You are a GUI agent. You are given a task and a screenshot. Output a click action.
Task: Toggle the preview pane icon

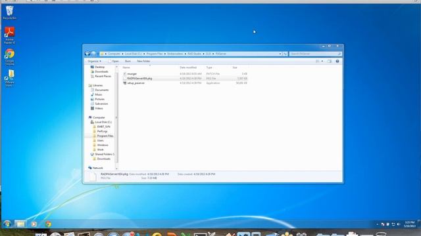pos(330,61)
